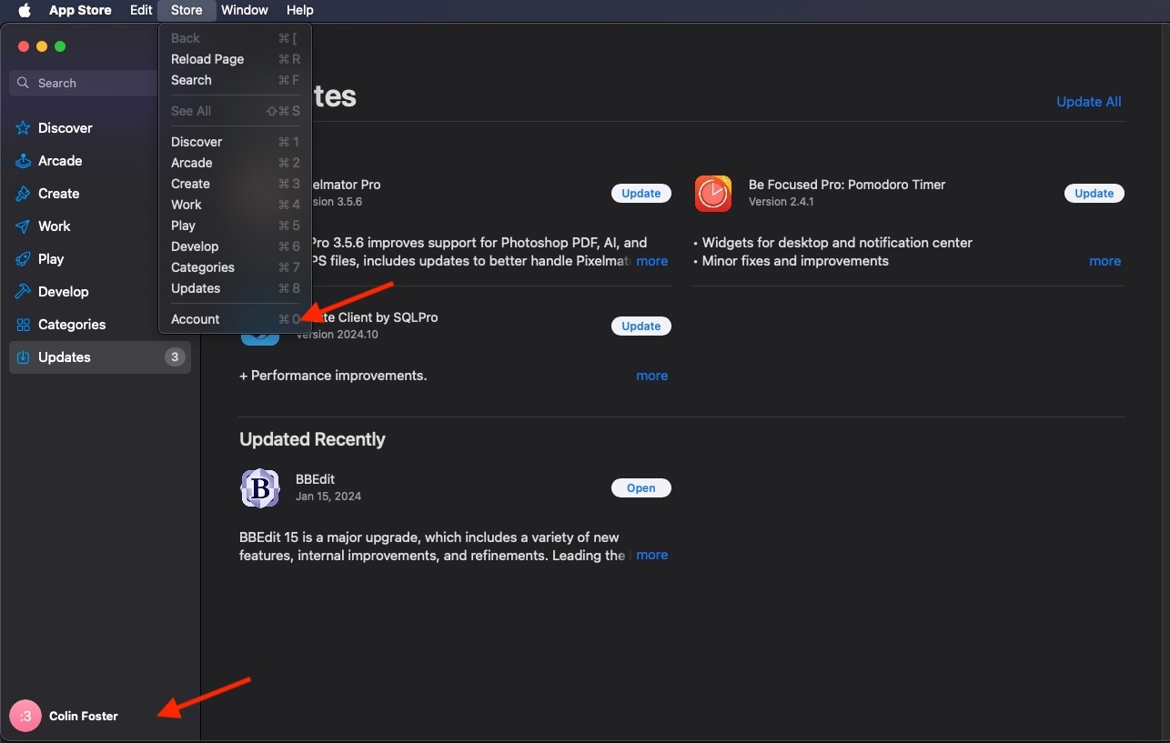Open the Categories grid icon in sidebar
The height and width of the screenshot is (743, 1170).
coord(23,325)
